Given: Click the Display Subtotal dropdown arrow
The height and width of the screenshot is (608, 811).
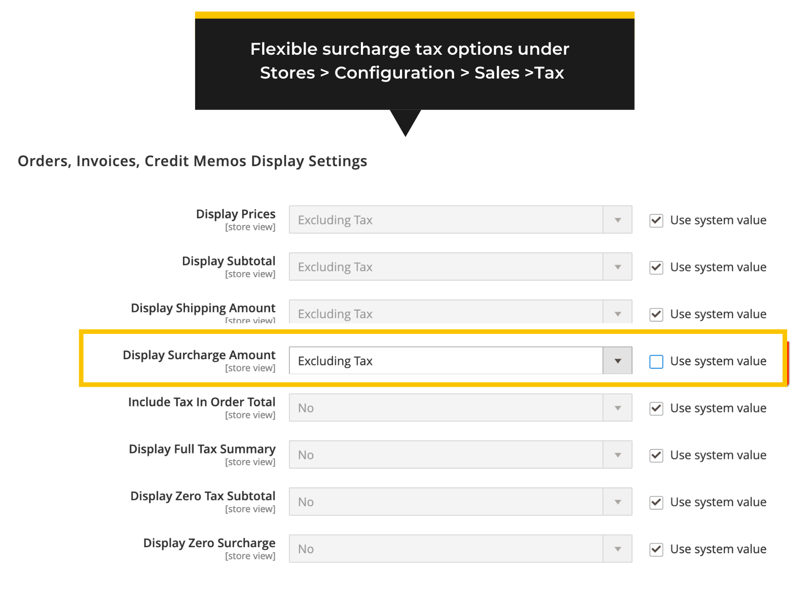Looking at the screenshot, I should pyautogui.click(x=617, y=267).
